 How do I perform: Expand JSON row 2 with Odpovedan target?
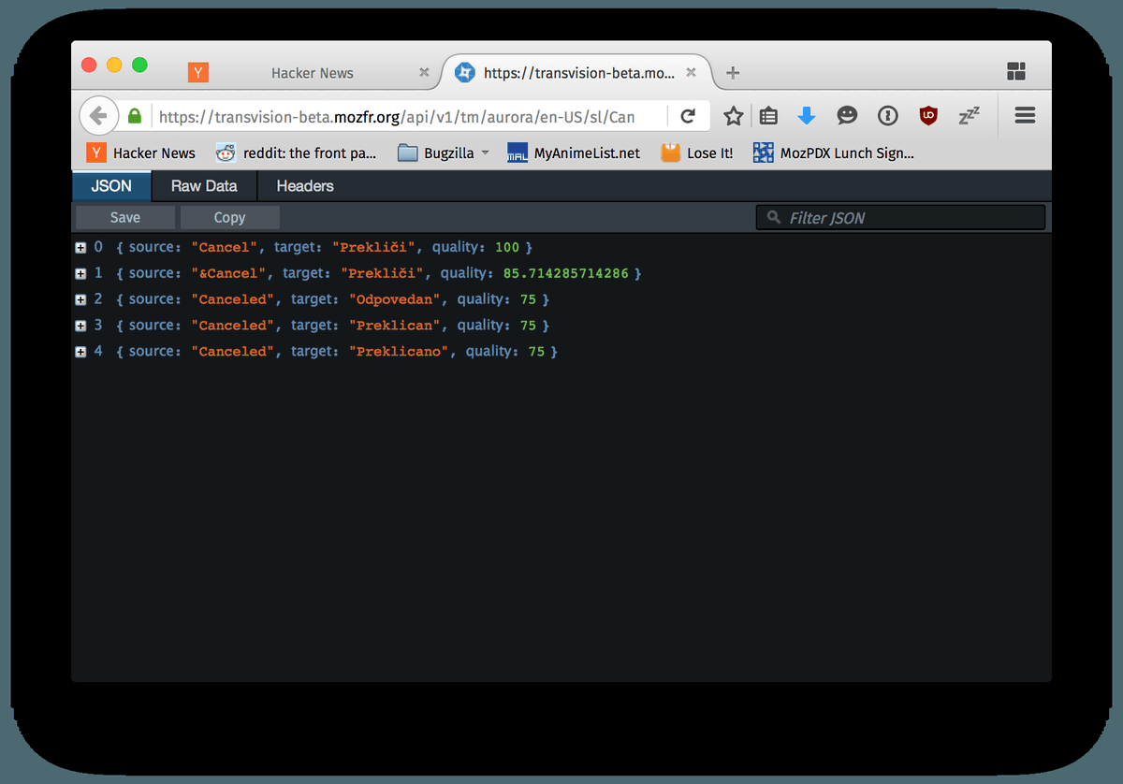pyautogui.click(x=80, y=299)
